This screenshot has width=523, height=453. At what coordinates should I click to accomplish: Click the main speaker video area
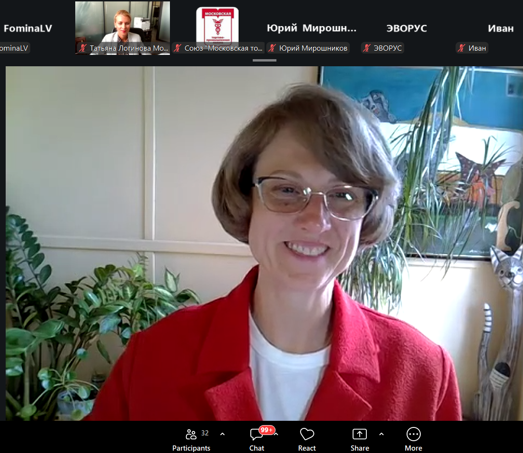tap(264, 243)
